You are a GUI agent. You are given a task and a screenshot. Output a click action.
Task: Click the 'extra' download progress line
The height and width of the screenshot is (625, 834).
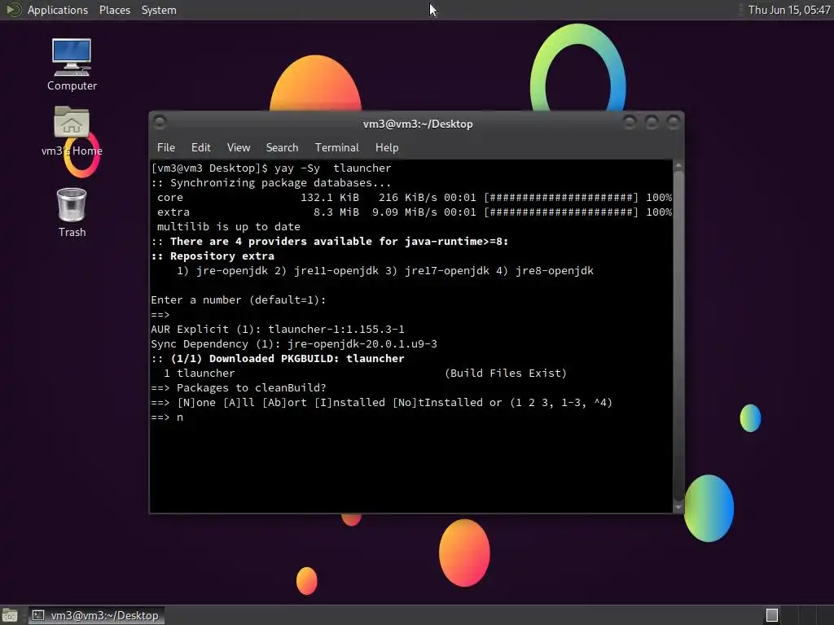point(415,212)
